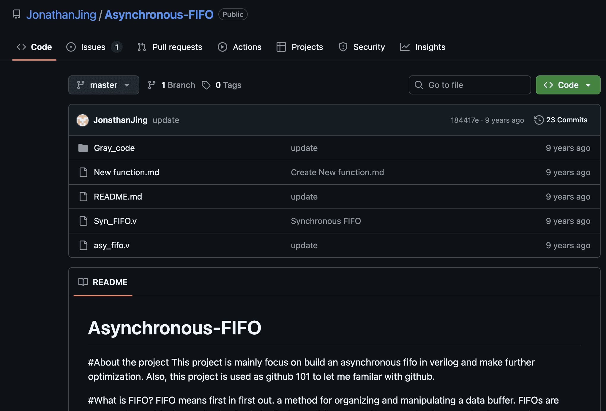
Task: Click the Gray_code folder icon
Action: tap(83, 148)
